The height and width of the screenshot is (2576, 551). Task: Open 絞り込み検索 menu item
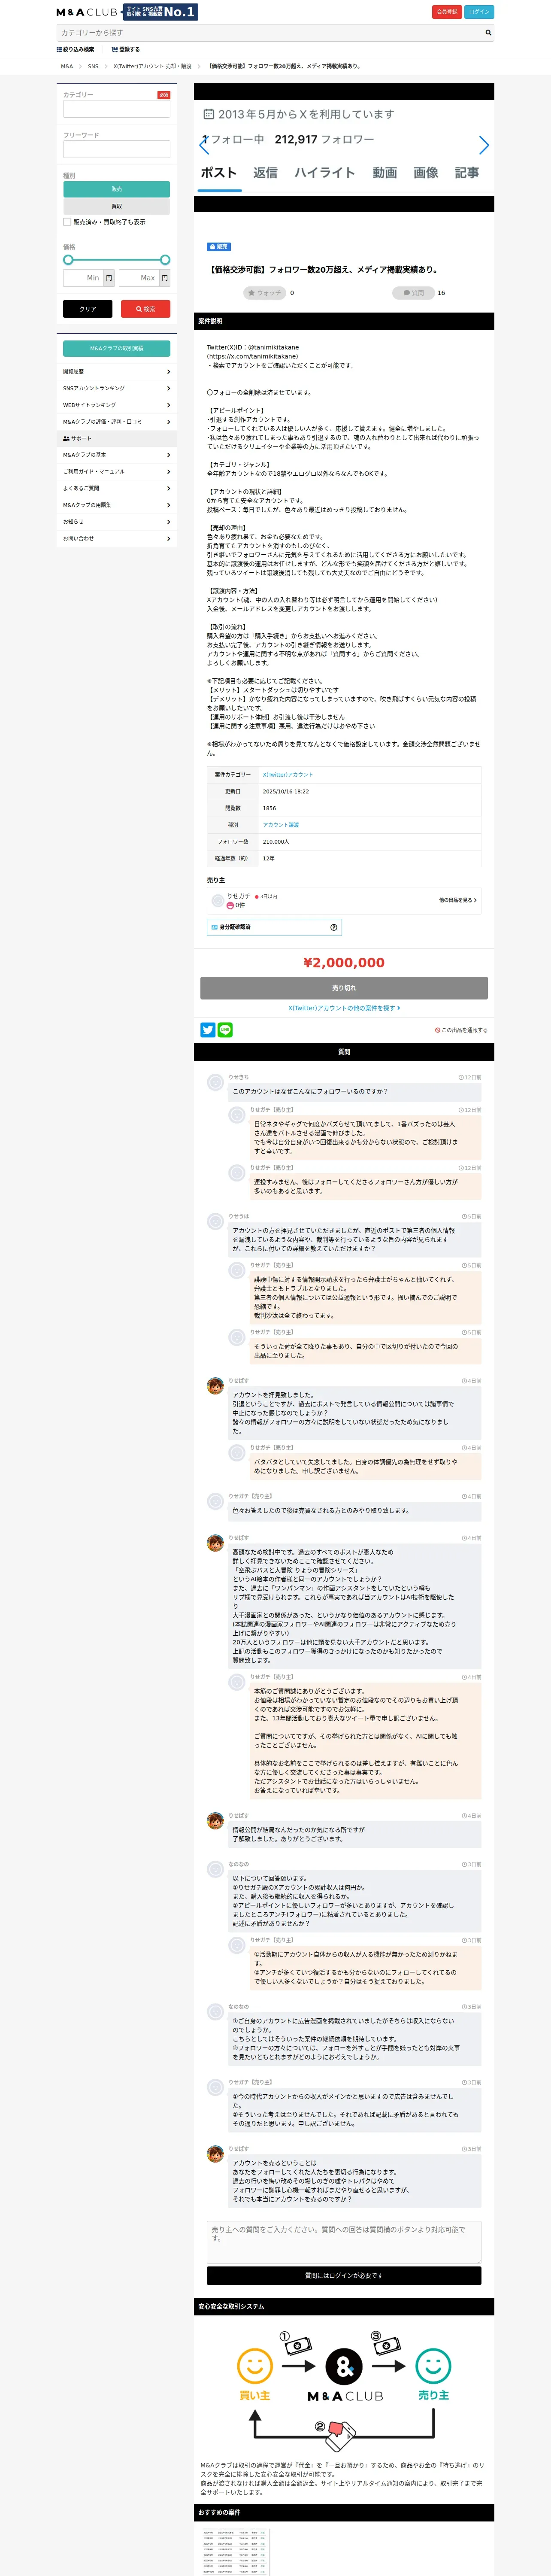tap(76, 49)
